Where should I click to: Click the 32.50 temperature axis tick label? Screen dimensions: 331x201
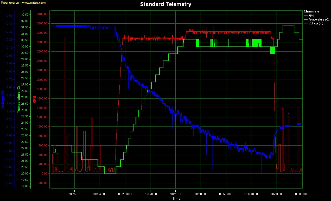click(25, 15)
